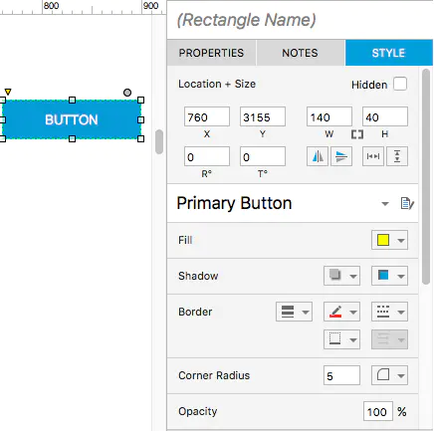This screenshot has height=431, width=434.
Task: Open the inner shadow options
Action: click(x=389, y=276)
